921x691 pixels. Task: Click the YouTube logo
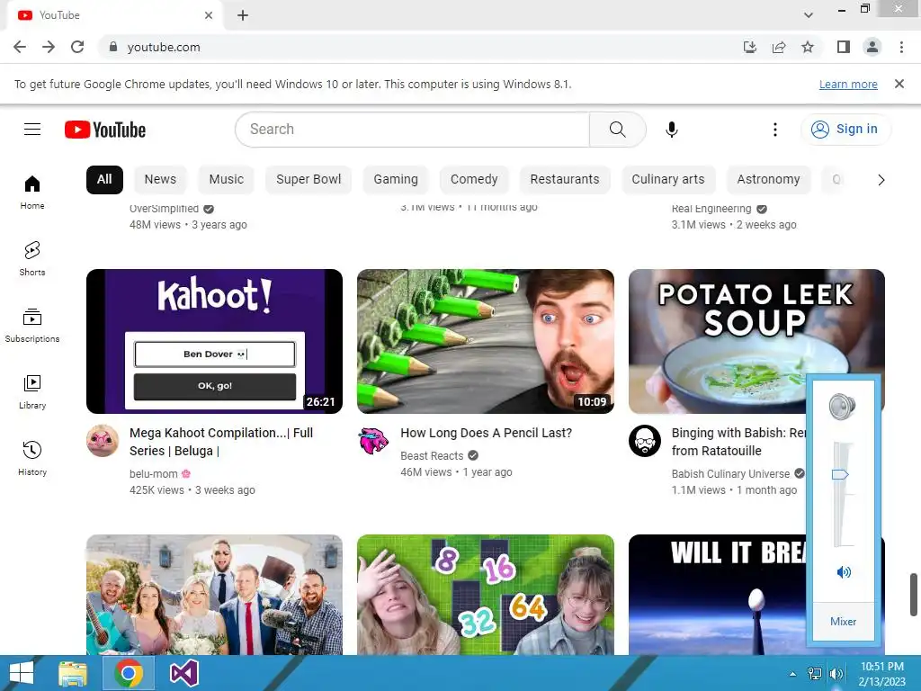tap(105, 130)
